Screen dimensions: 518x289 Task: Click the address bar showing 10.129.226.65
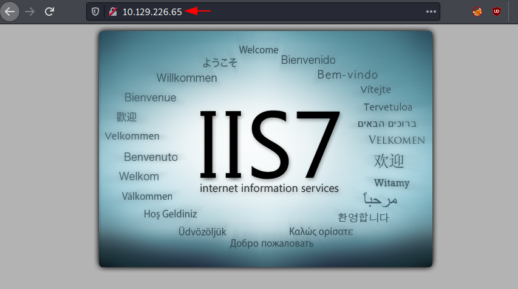pos(263,12)
